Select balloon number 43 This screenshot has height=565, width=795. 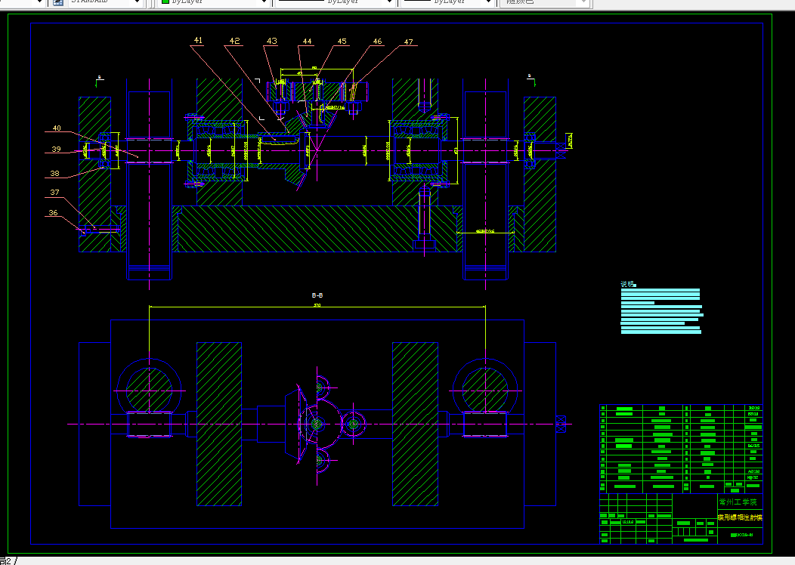(x=272, y=41)
